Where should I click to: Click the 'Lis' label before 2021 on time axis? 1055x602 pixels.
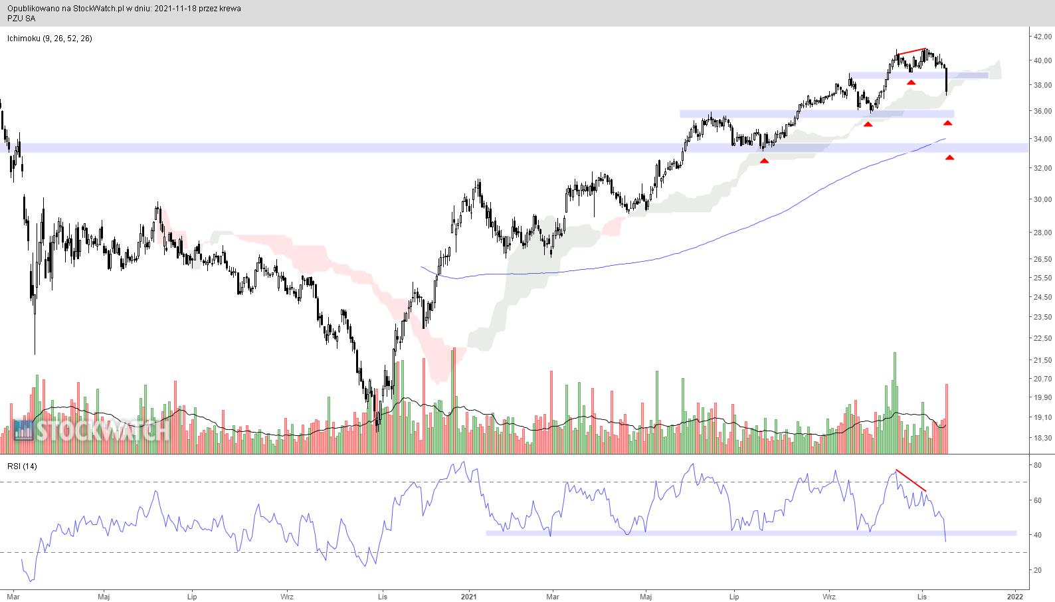click(381, 596)
